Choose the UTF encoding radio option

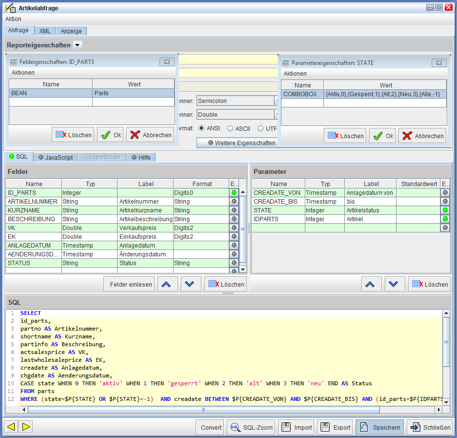[260, 128]
